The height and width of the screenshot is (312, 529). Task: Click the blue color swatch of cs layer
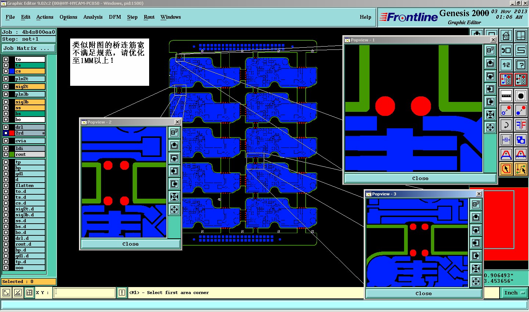[12, 71]
